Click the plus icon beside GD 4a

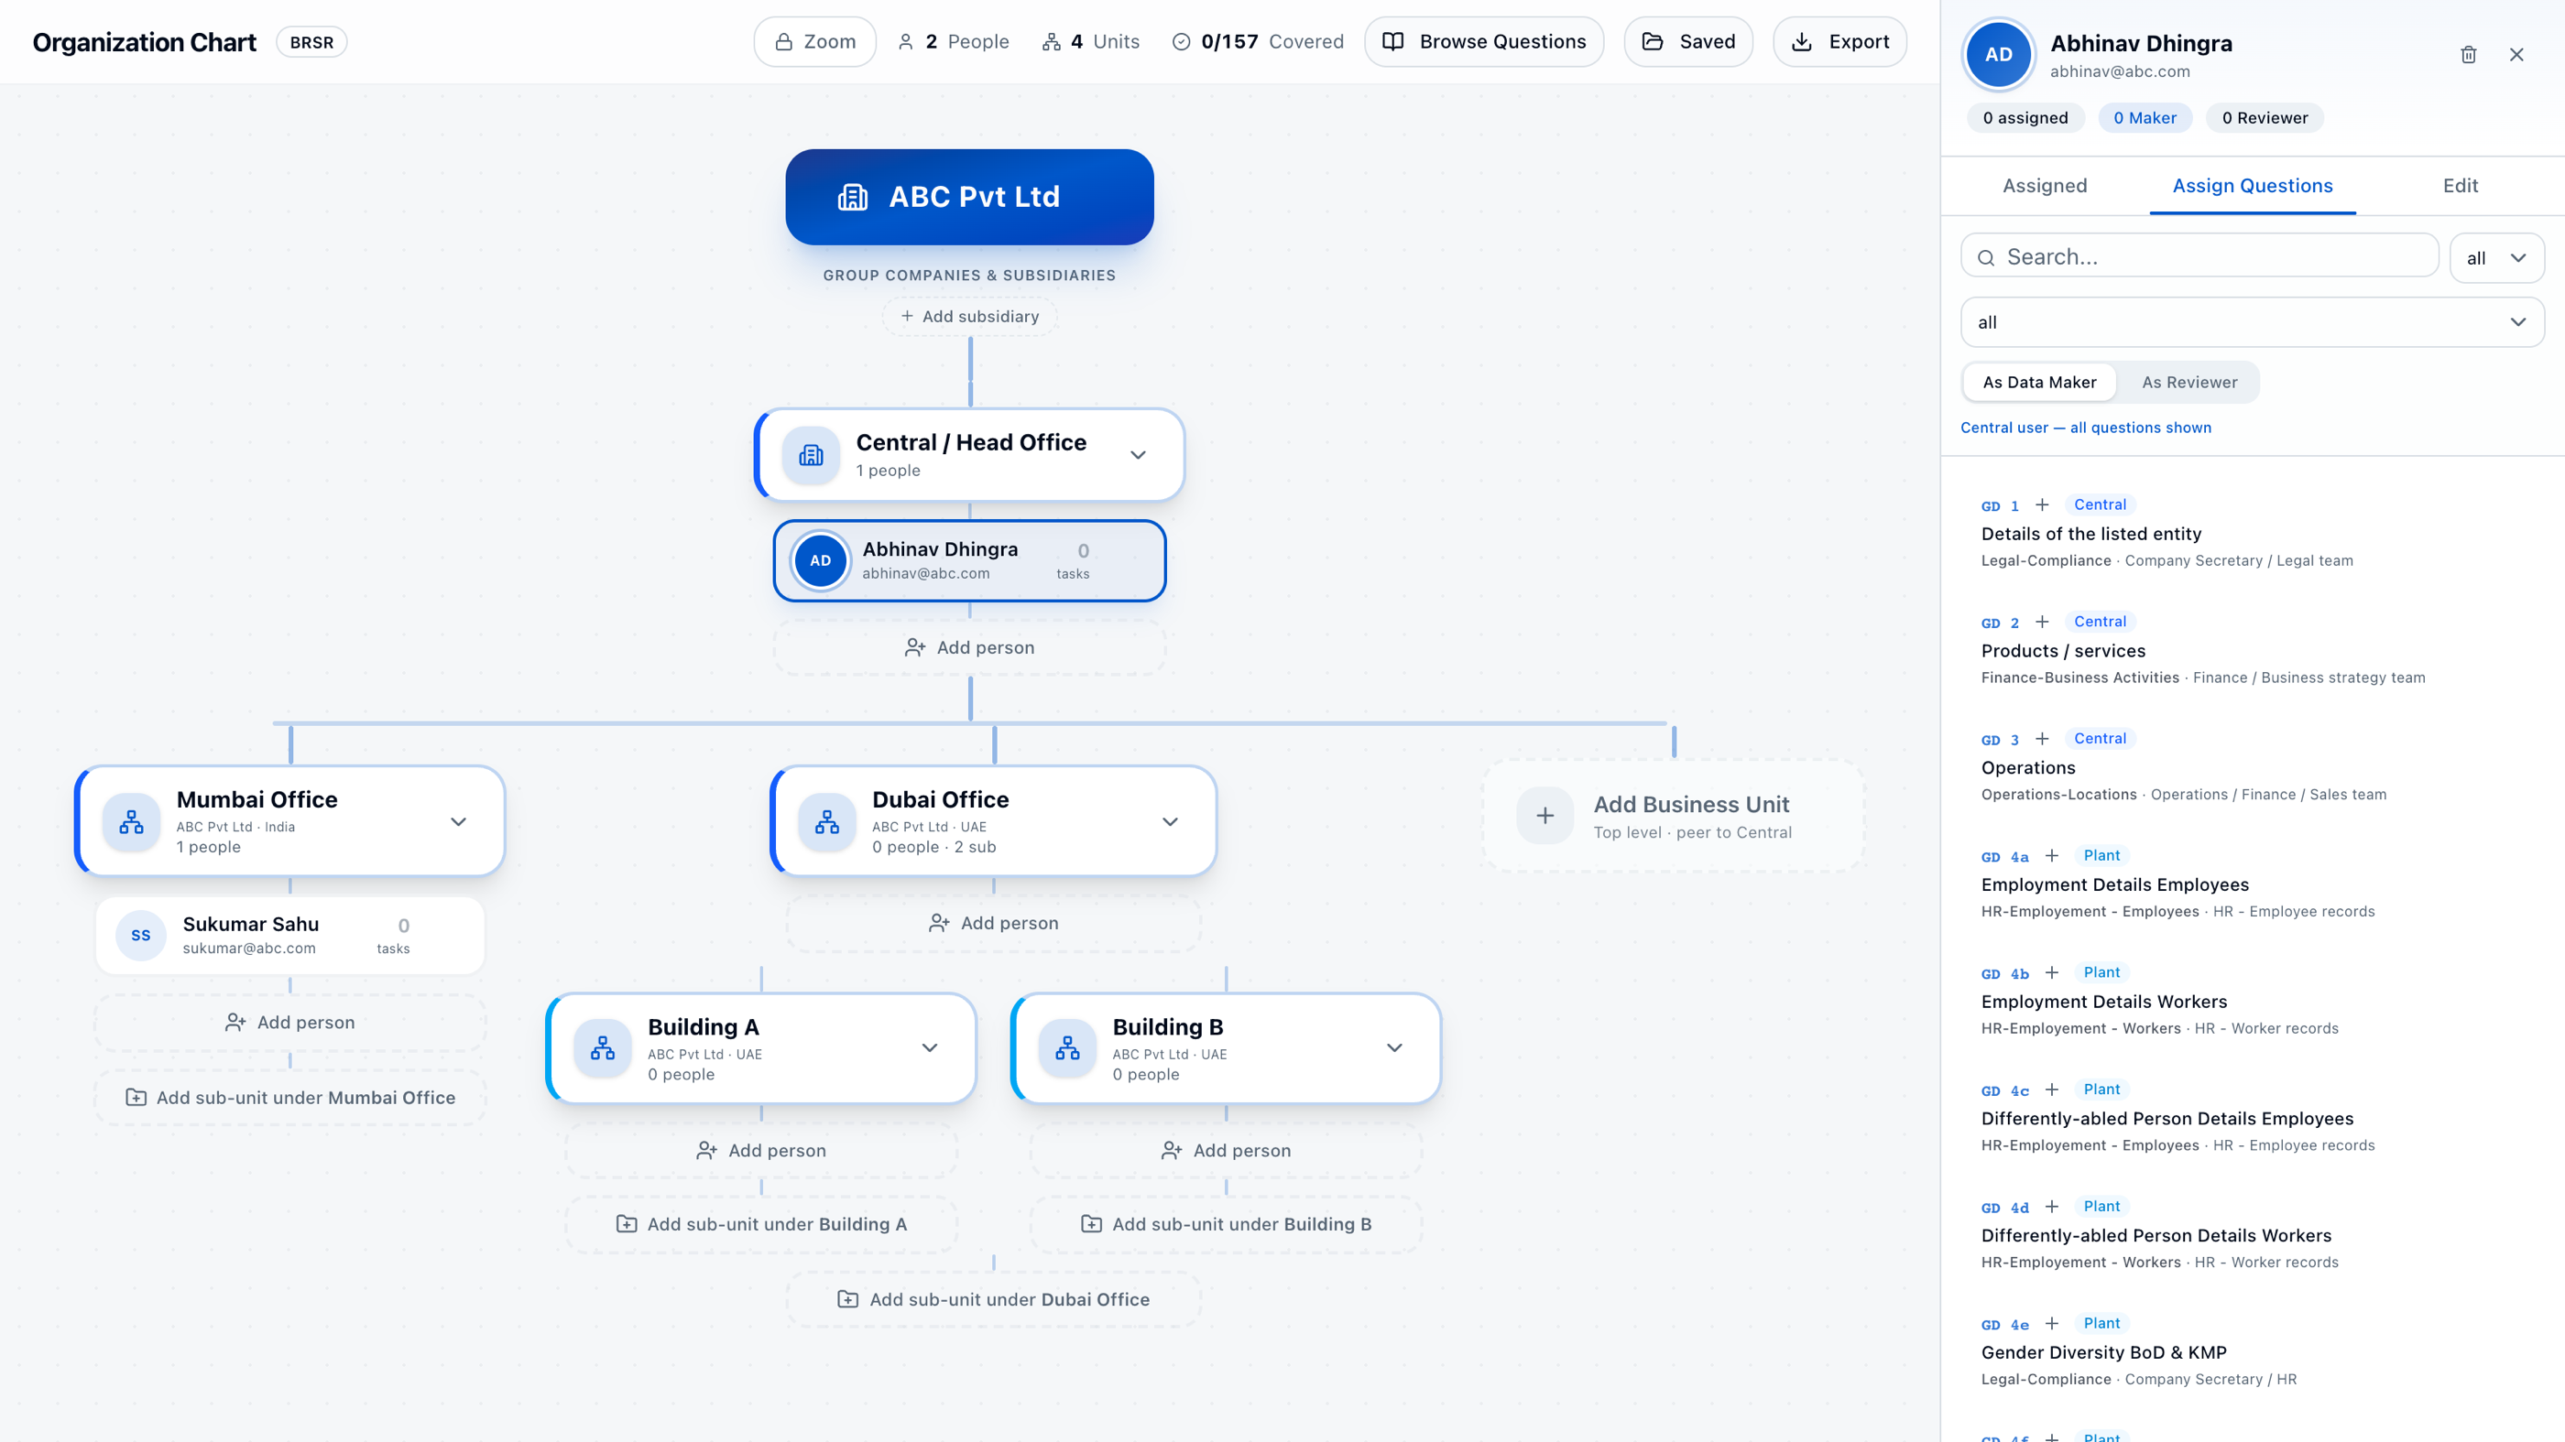(x=2052, y=856)
